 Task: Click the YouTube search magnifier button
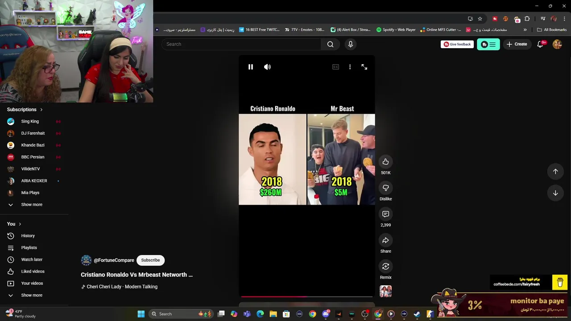click(330, 44)
